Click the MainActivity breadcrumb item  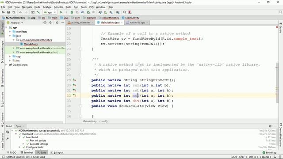tap(130, 18)
